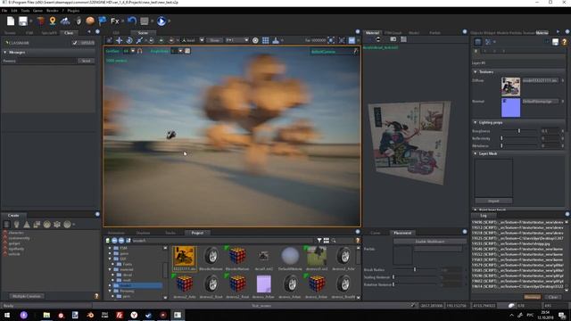This screenshot has height=321, width=571.
Task: Open the File menu
Action: click(4, 11)
